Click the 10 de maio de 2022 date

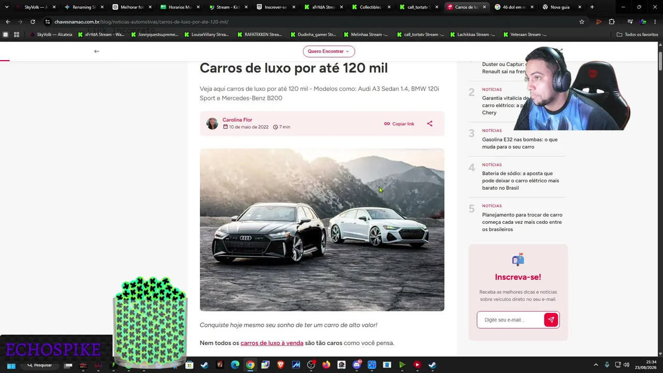249,127
